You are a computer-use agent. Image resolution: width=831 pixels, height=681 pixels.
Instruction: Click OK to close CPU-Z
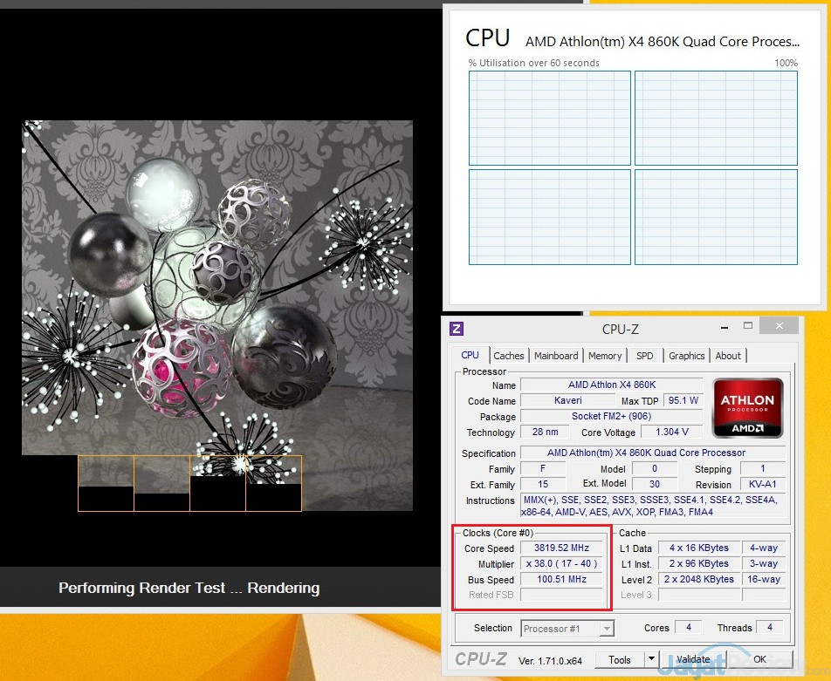[x=759, y=659]
